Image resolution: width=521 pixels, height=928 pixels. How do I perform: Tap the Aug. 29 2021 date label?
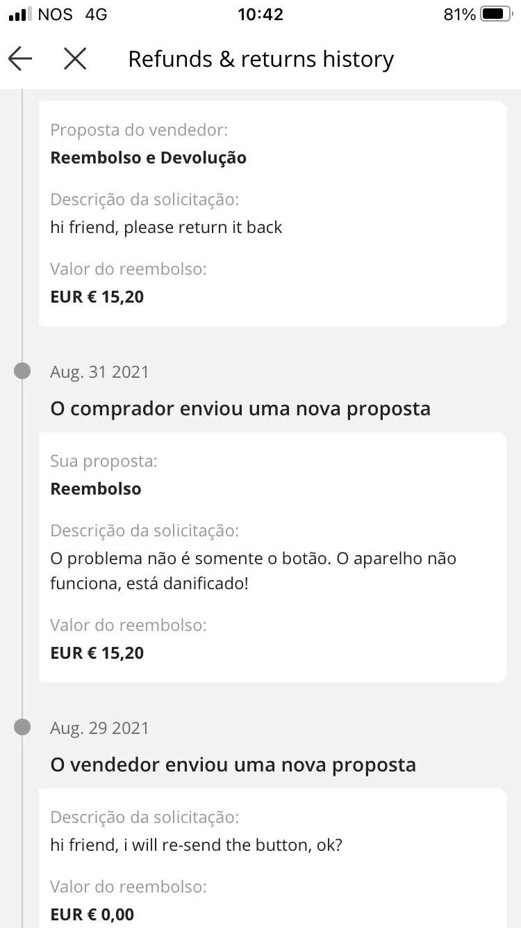(x=99, y=728)
